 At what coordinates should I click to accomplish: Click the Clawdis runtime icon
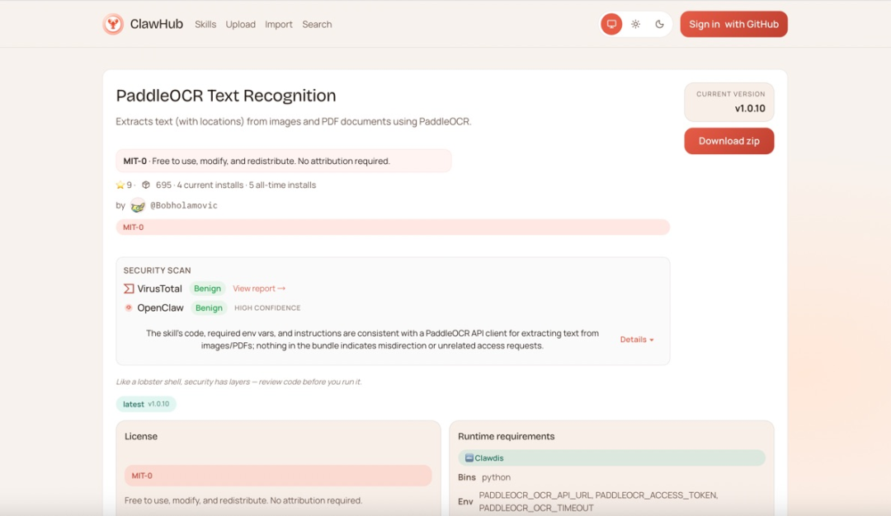[469, 457]
